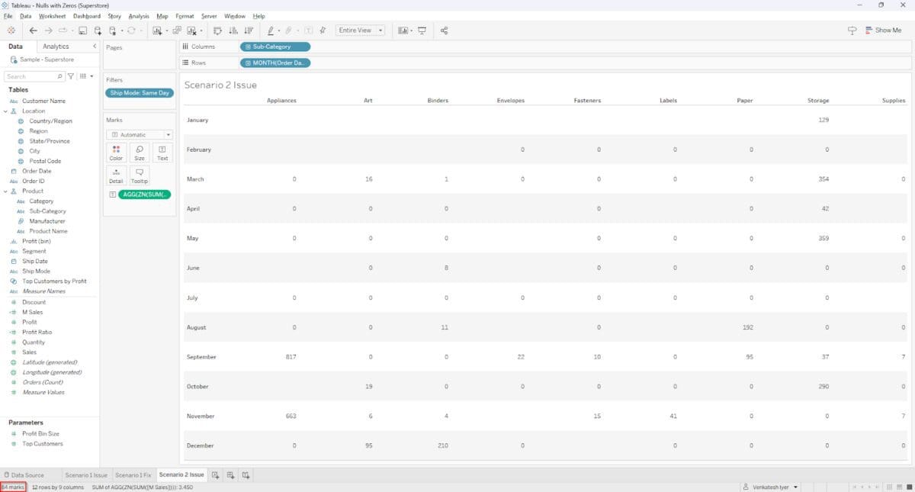The width and height of the screenshot is (915, 492).
Task: Click the Scenario 2 Issue sheet title
Action: click(x=220, y=85)
